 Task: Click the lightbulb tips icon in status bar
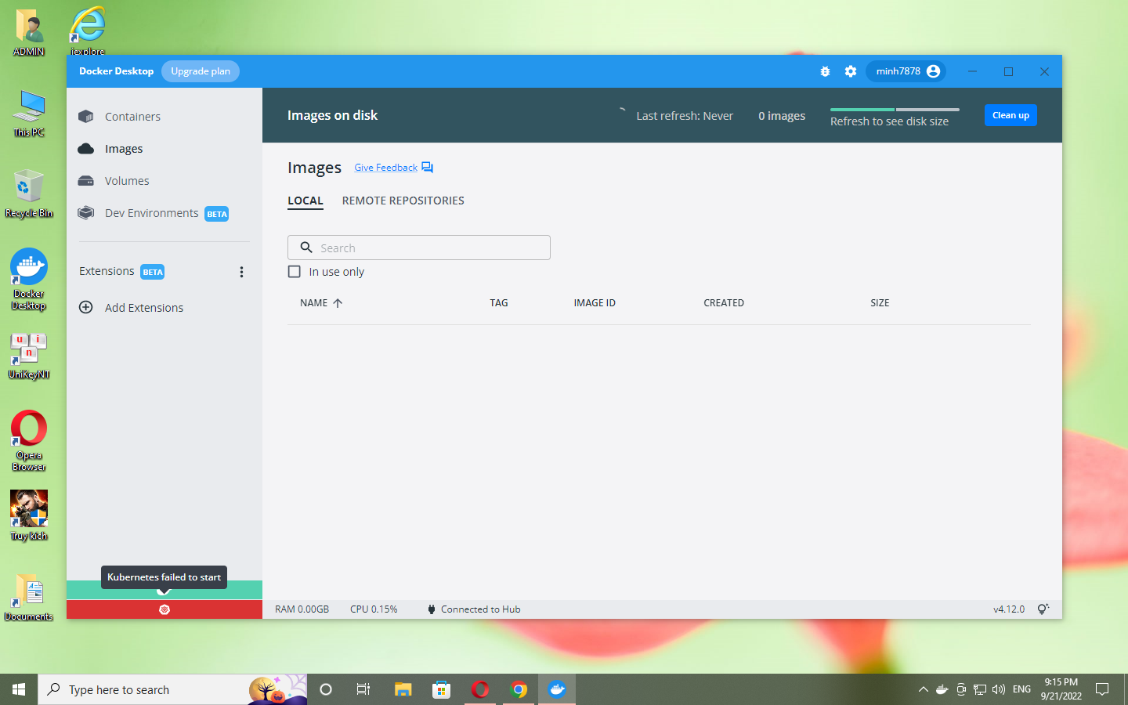point(1043,609)
